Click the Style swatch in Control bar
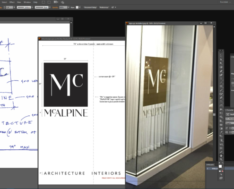Image resolution: width=234 pixels, height=189 pixels. 77,8
